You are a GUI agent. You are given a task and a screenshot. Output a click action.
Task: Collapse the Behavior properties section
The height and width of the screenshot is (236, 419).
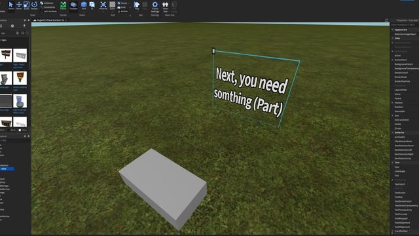click(x=393, y=132)
